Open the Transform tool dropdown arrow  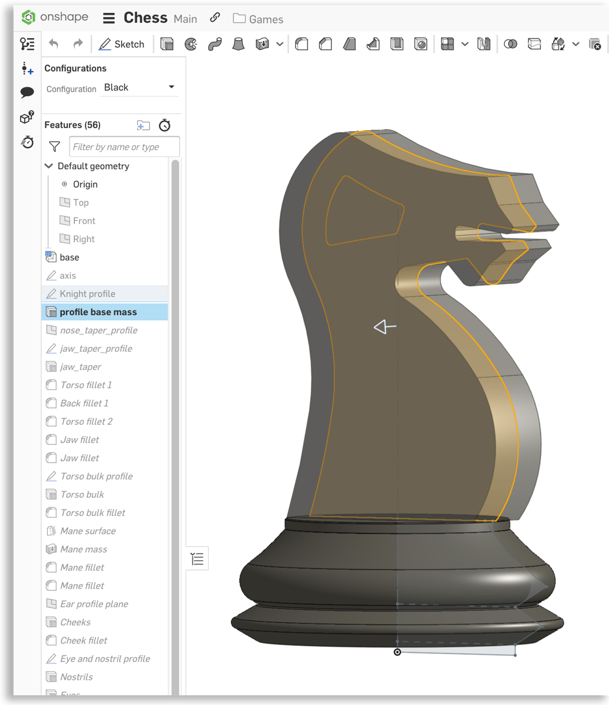[x=574, y=44]
